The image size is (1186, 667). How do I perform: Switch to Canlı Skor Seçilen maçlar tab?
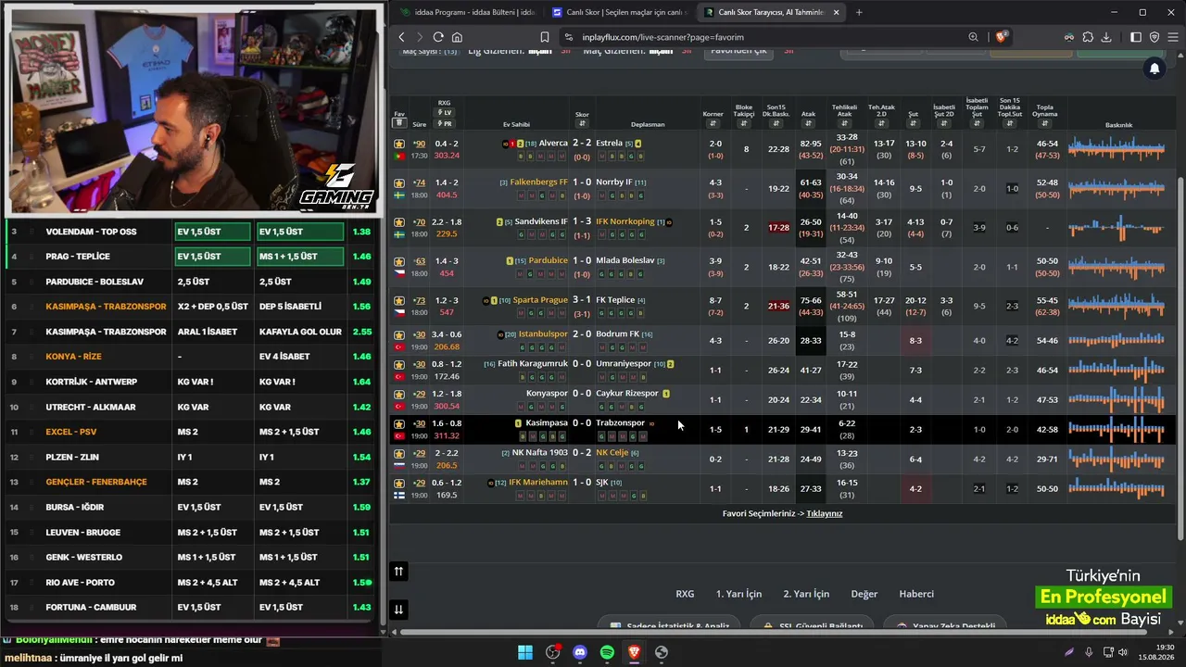pyautogui.click(x=619, y=12)
